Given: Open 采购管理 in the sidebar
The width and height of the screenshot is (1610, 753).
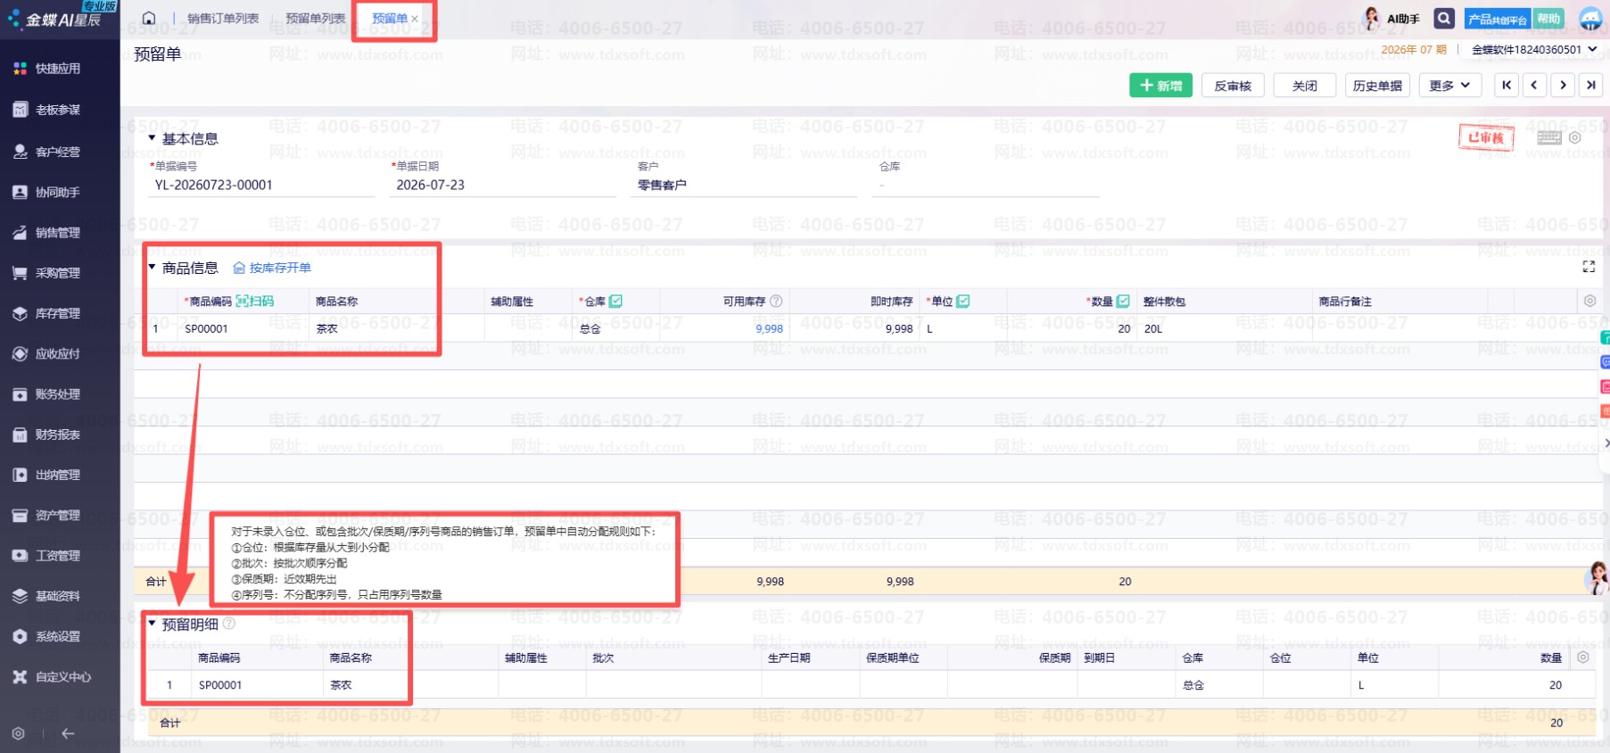Looking at the screenshot, I should click(x=58, y=273).
